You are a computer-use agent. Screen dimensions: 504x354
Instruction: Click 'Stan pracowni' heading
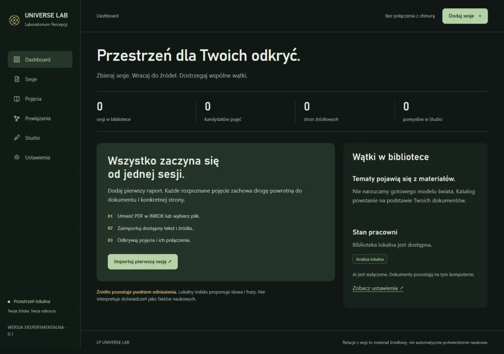tap(375, 232)
